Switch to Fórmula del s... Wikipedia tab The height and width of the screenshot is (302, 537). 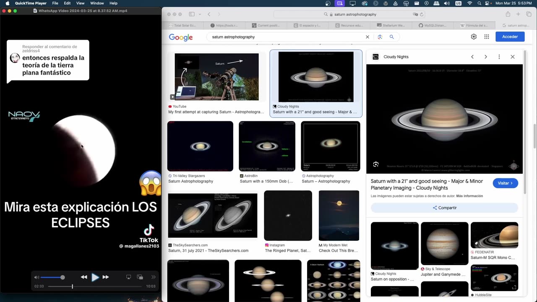(474, 26)
